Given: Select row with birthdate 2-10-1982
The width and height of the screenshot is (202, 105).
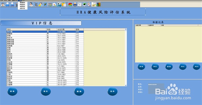Looking at the screenshot, I should (x=45, y=33).
